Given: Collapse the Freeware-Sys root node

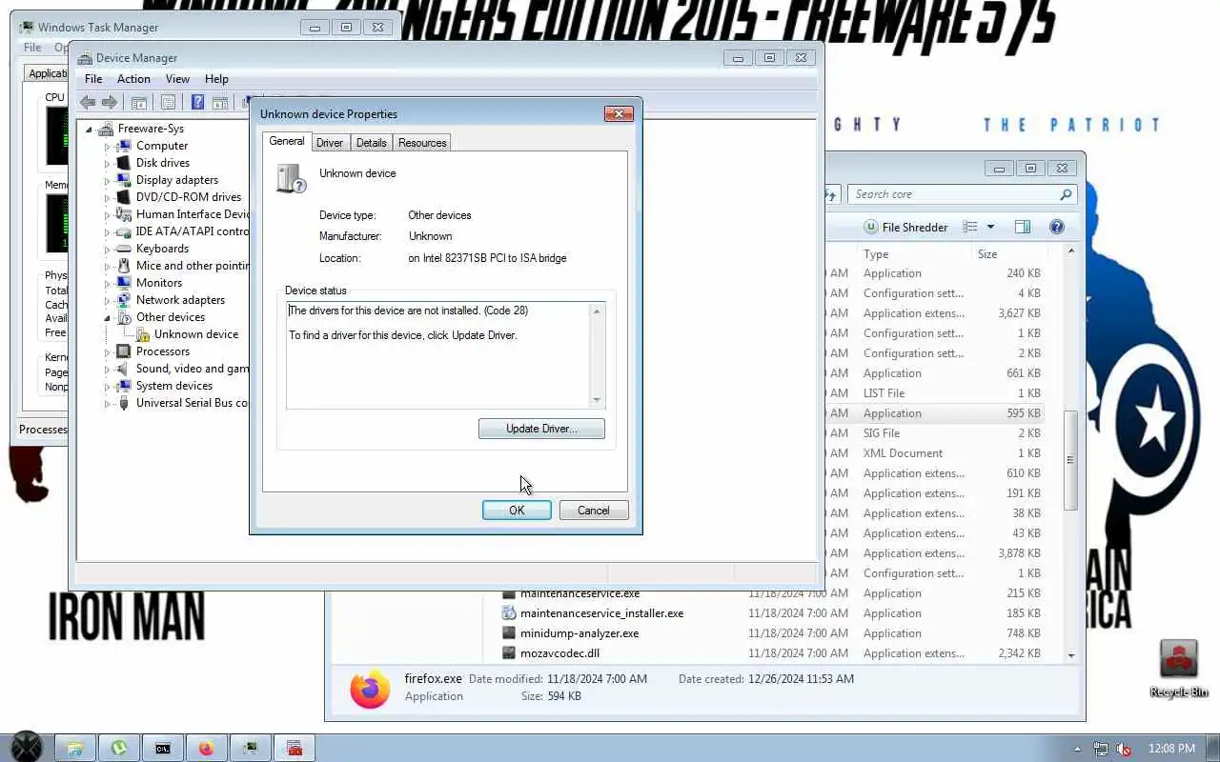Looking at the screenshot, I should 90,130.
